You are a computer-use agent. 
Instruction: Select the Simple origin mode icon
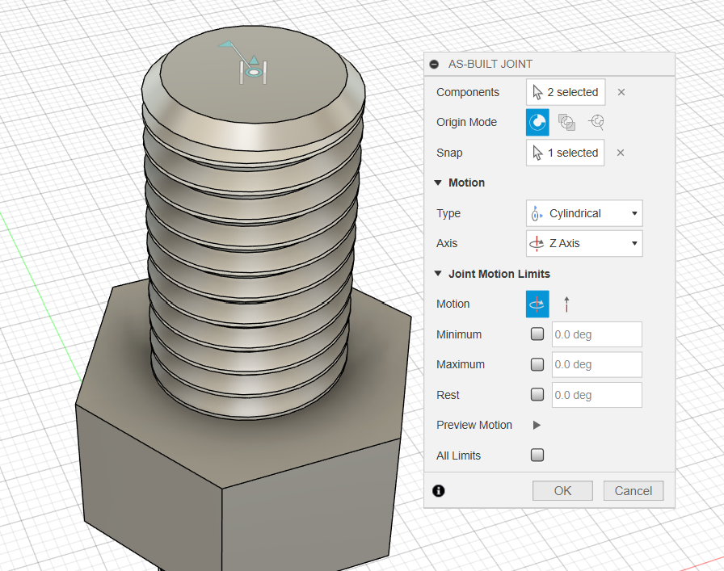click(537, 122)
